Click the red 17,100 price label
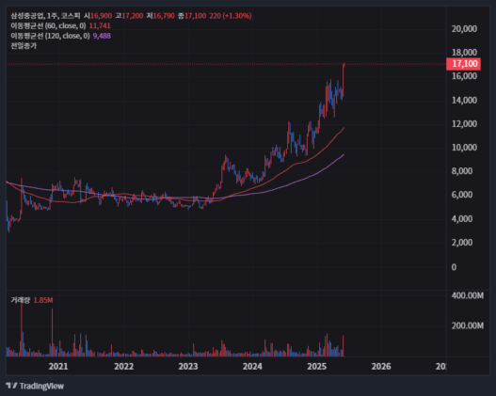The height and width of the screenshot is (396, 496). point(463,64)
